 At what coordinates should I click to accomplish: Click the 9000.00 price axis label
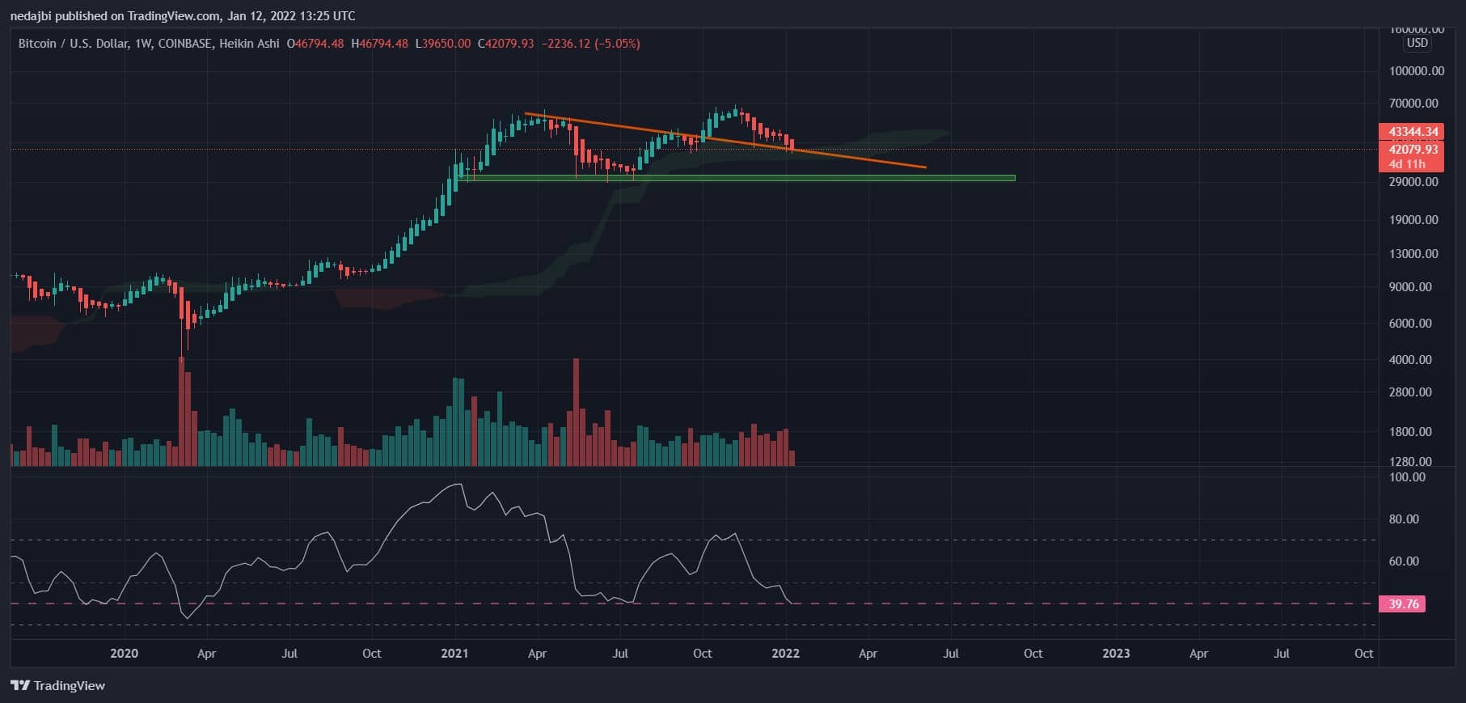pos(1411,287)
